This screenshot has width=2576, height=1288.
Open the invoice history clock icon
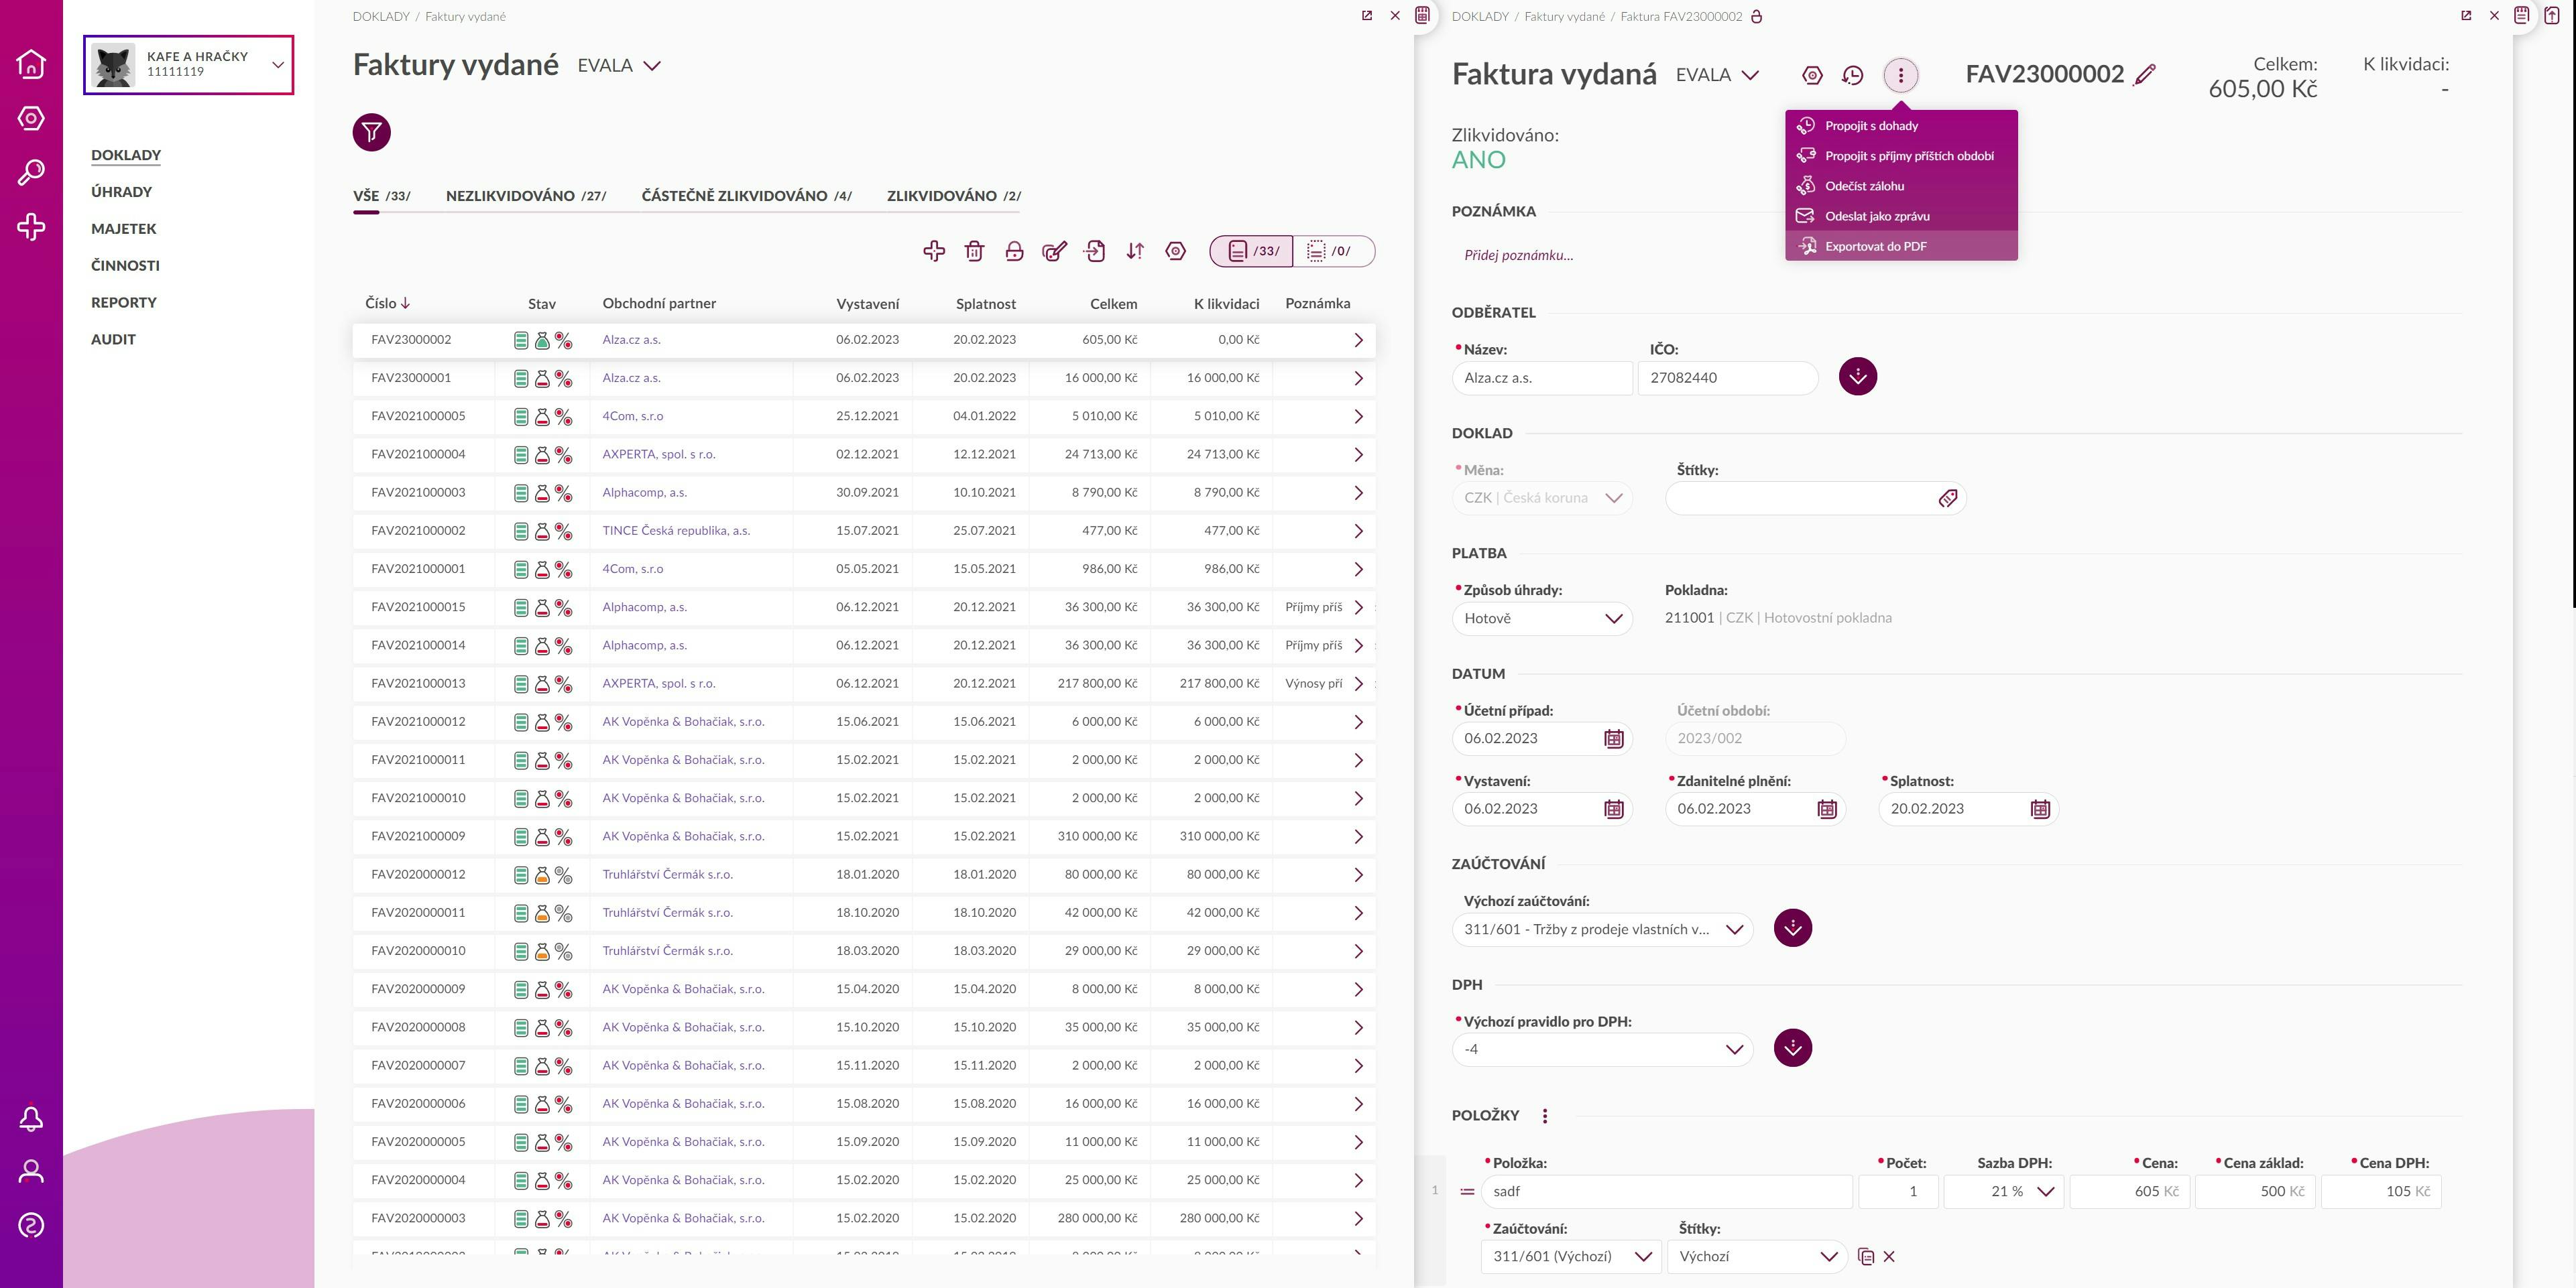point(1853,75)
